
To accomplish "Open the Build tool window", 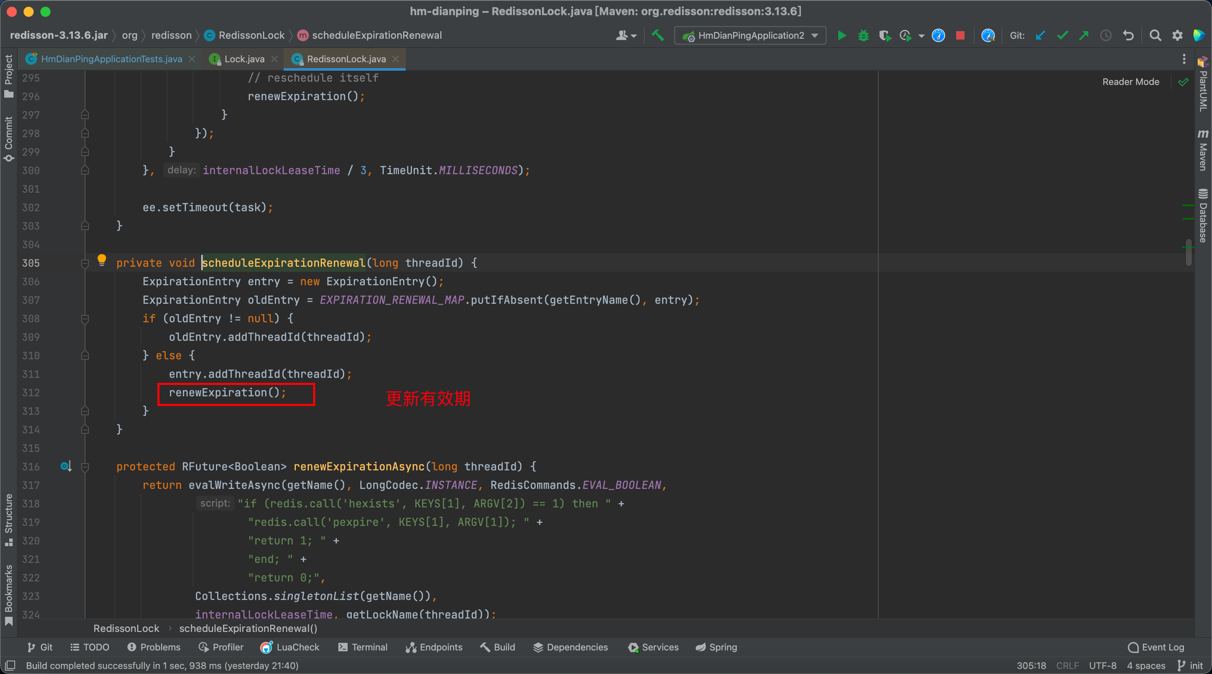I will [x=498, y=647].
